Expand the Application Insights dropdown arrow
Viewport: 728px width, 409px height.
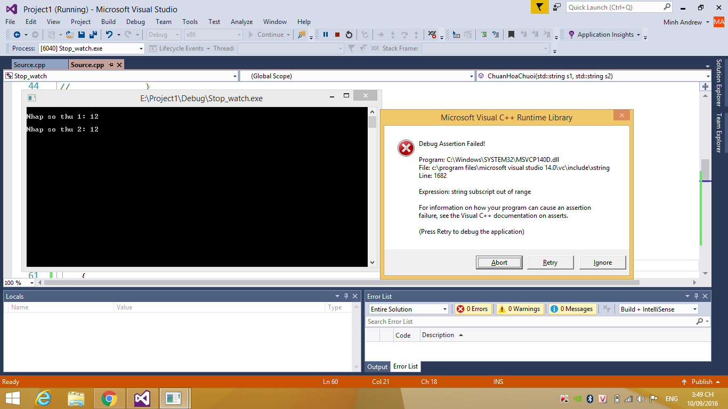tap(638, 35)
